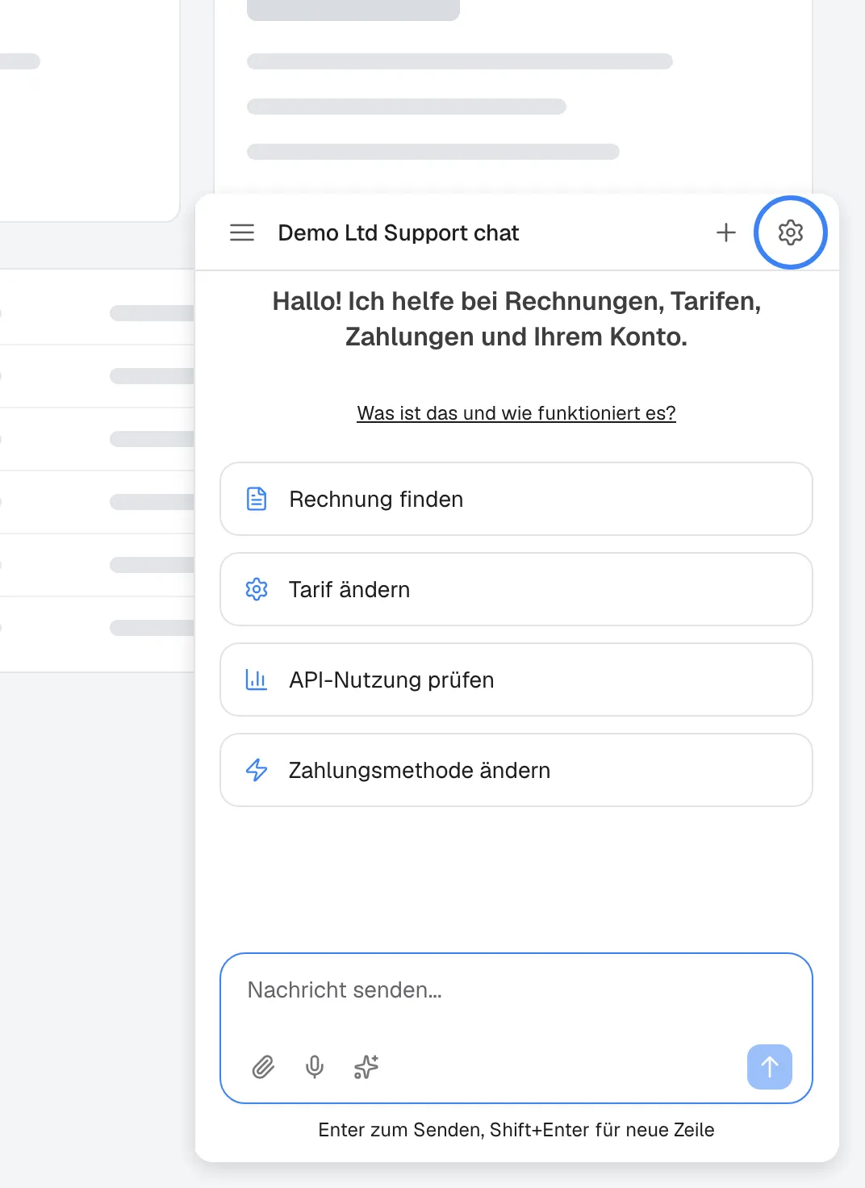The width and height of the screenshot is (865, 1188).
Task: Click the attach file paperclip icon
Action: (x=263, y=1067)
